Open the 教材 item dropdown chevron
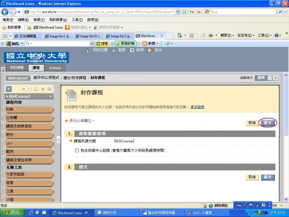 click(x=51, y=135)
